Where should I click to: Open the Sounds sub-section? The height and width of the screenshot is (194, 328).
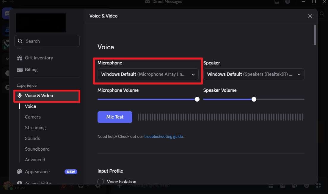(32, 138)
